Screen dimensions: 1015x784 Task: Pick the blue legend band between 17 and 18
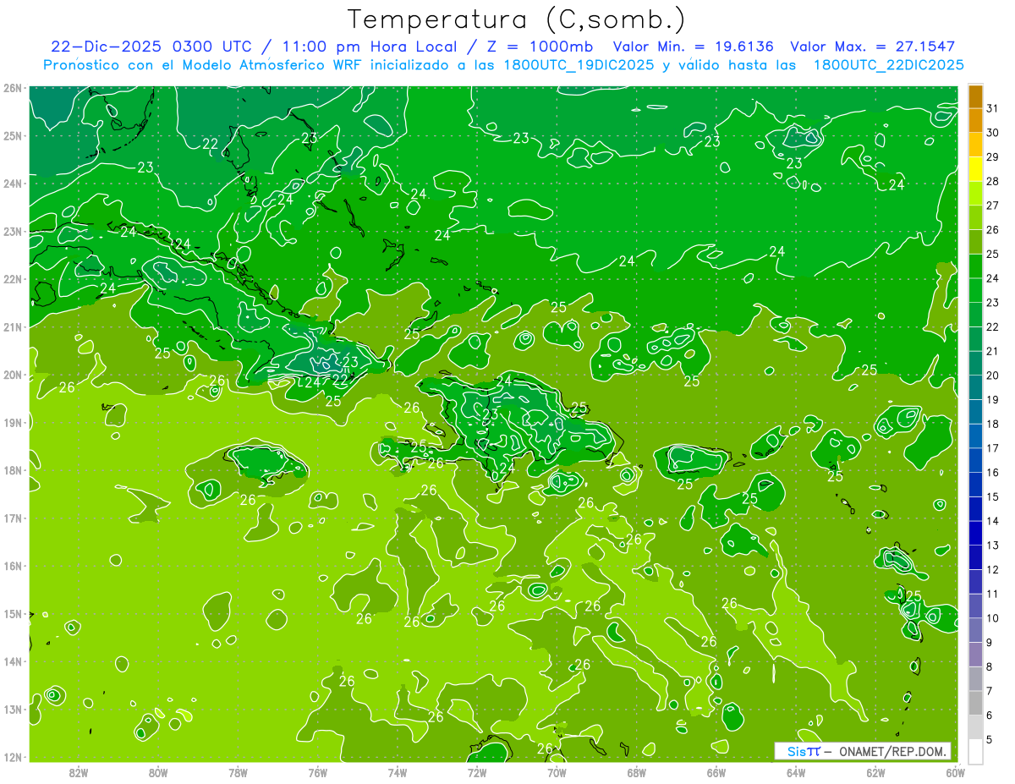coord(975,436)
